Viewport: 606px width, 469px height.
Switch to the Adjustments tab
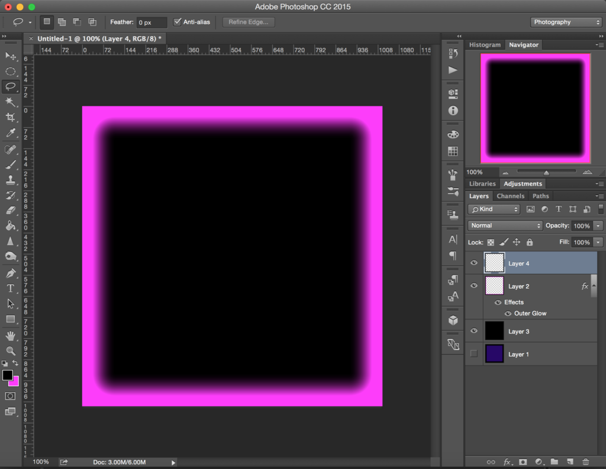[523, 184]
